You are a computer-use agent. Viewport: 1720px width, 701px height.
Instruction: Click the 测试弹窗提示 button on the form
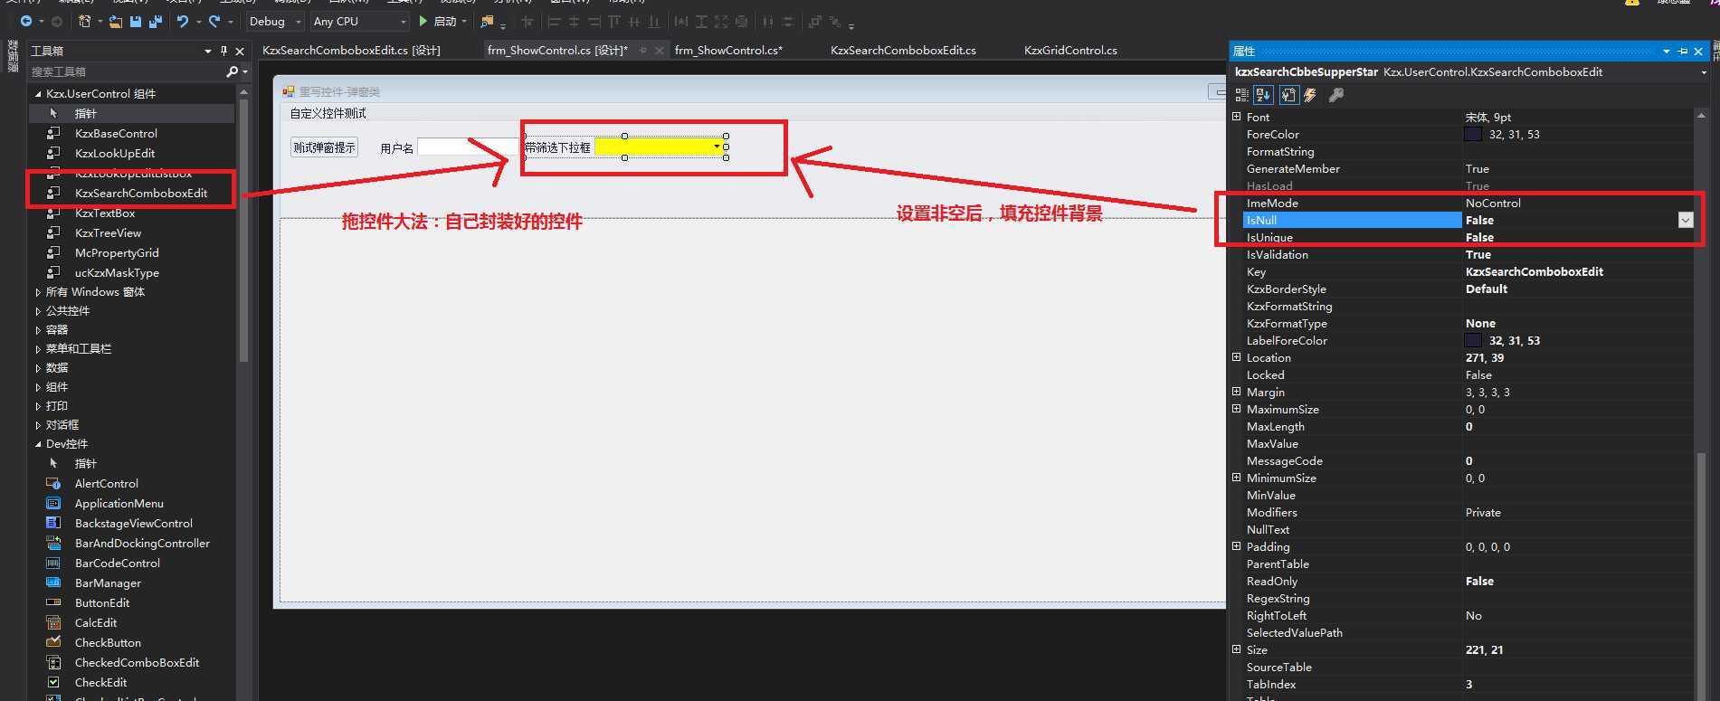pyautogui.click(x=324, y=147)
